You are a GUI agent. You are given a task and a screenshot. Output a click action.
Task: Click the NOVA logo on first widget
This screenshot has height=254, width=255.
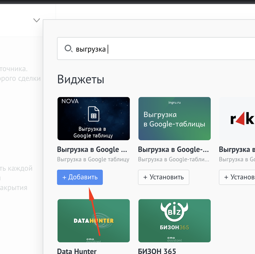tap(70, 101)
